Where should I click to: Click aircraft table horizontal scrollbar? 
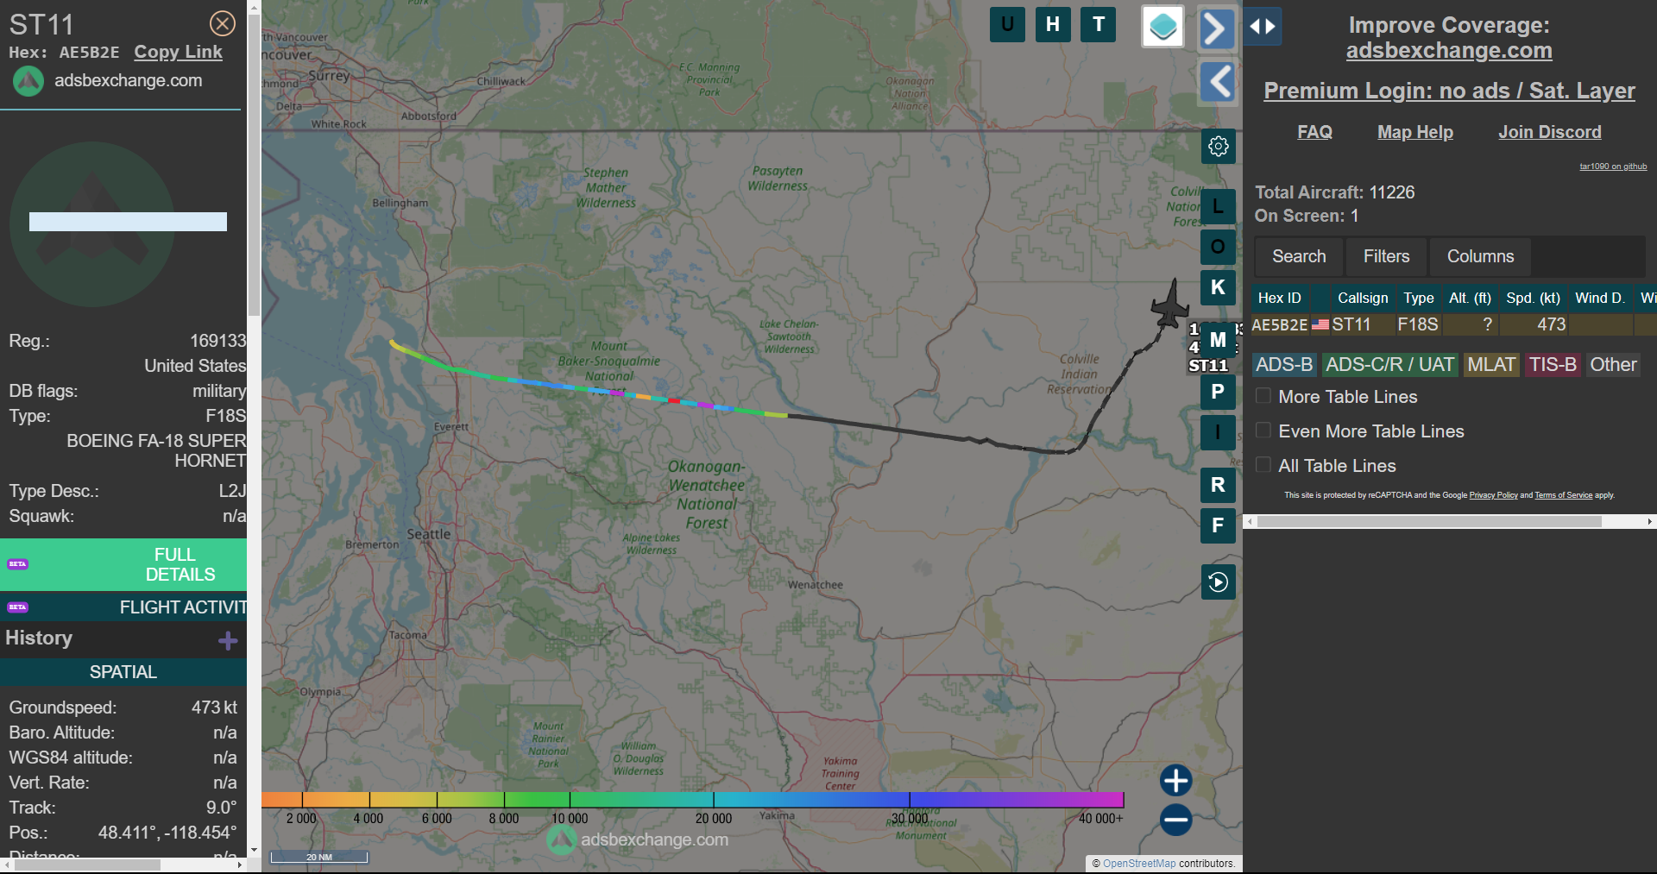coord(1429,522)
